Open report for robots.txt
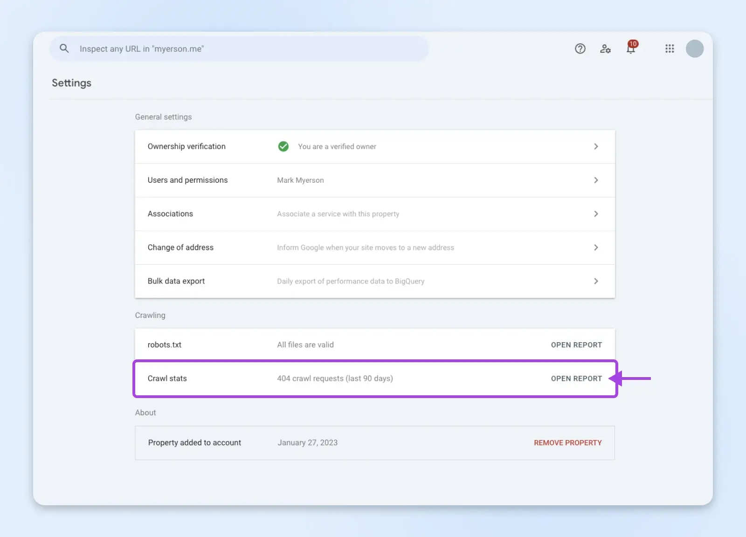The height and width of the screenshot is (537, 746). point(576,345)
